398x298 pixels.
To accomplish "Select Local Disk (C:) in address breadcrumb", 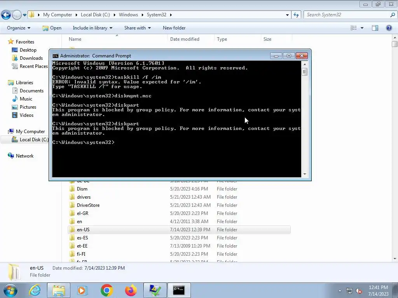I will click(x=95, y=15).
